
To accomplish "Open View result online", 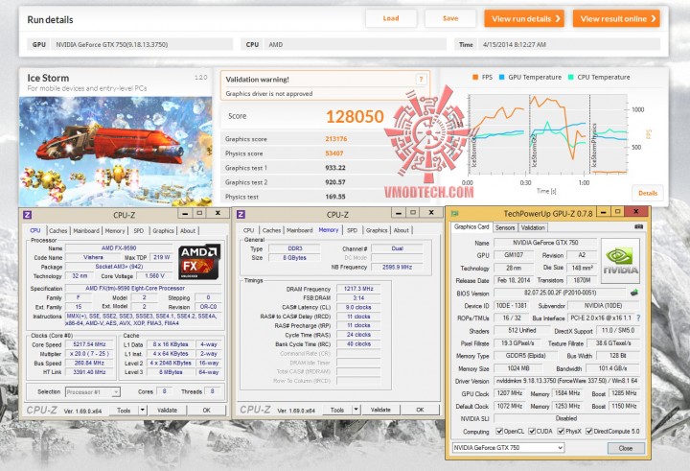I will tap(616, 18).
